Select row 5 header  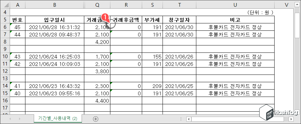click(x=5, y=20)
